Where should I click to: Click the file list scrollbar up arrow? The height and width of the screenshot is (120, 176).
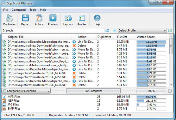(171, 36)
